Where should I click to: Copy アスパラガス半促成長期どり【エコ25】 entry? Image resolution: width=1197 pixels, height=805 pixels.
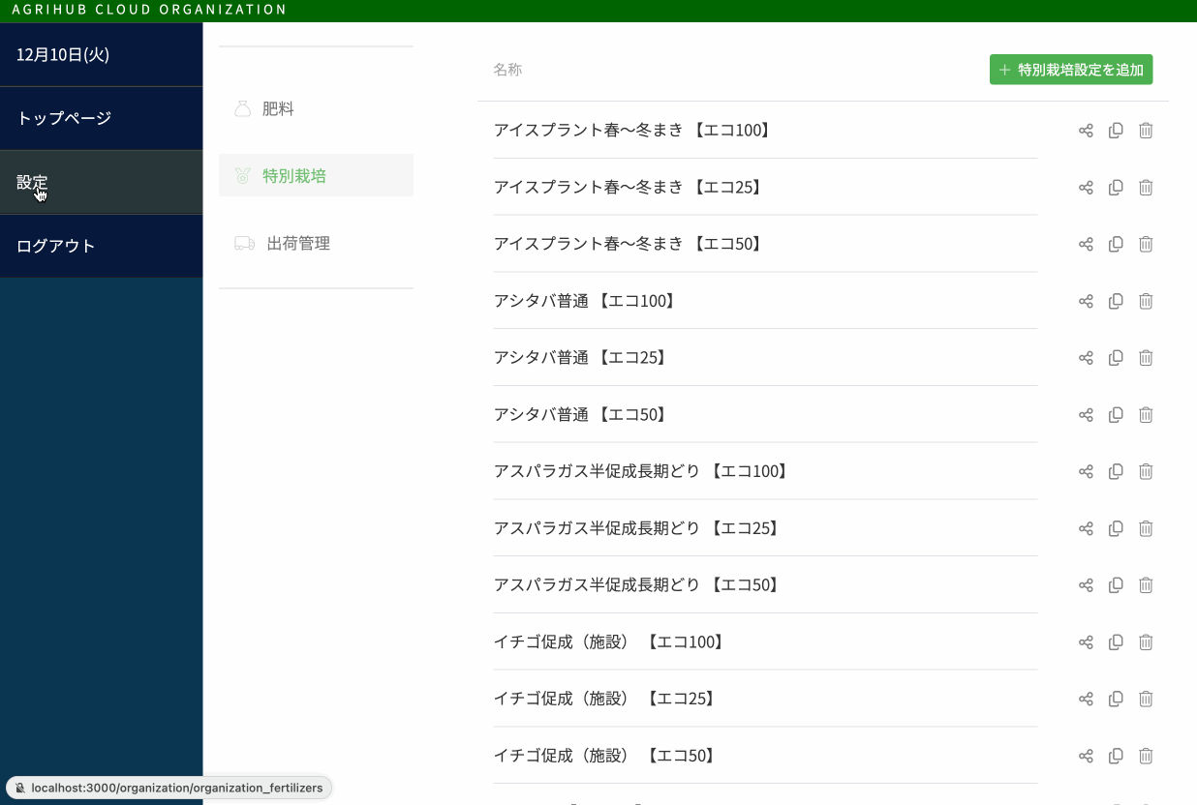[1116, 529]
